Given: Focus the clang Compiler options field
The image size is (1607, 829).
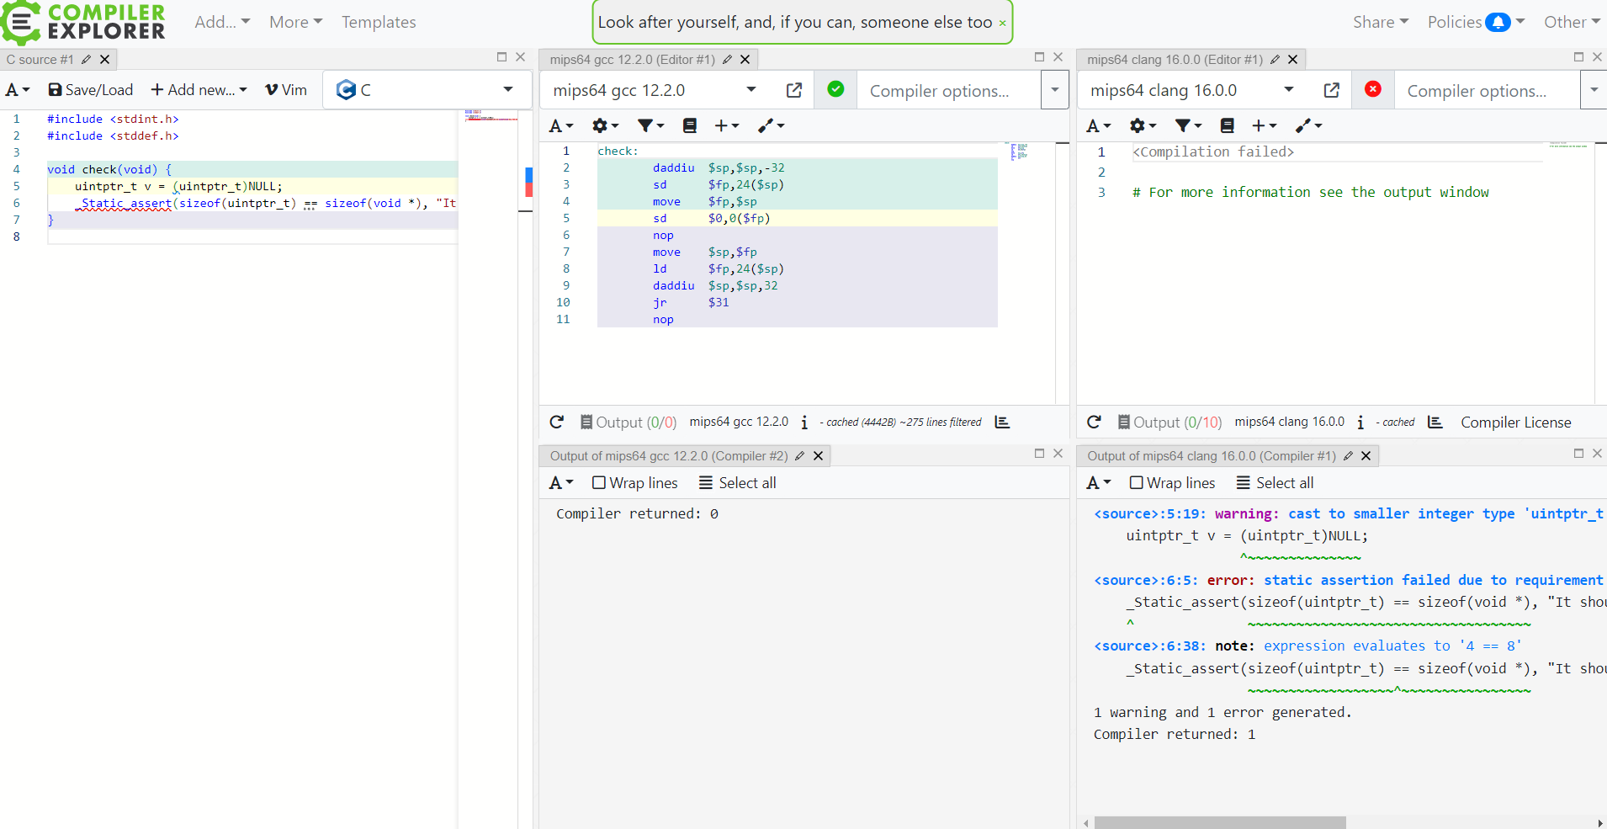Looking at the screenshot, I should pos(1486,91).
